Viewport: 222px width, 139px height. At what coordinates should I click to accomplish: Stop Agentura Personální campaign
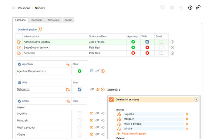pos(103,71)
